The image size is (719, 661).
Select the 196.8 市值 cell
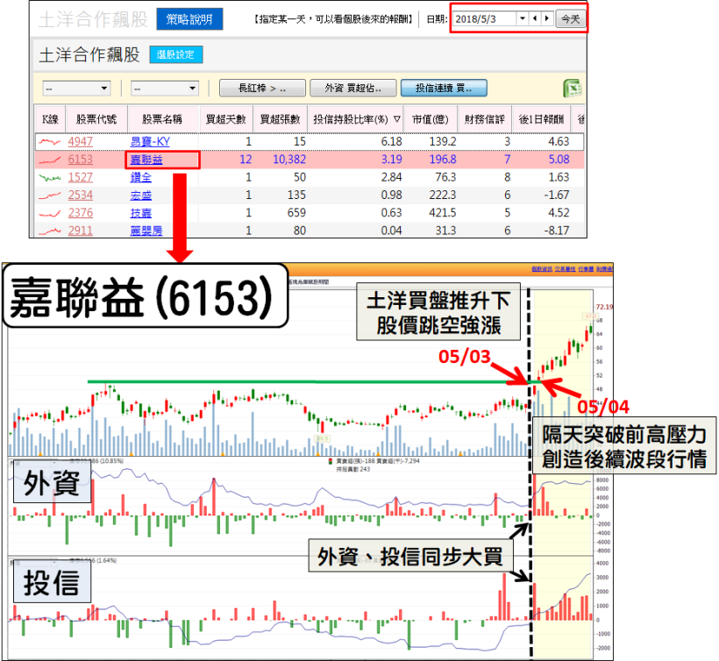click(x=443, y=160)
